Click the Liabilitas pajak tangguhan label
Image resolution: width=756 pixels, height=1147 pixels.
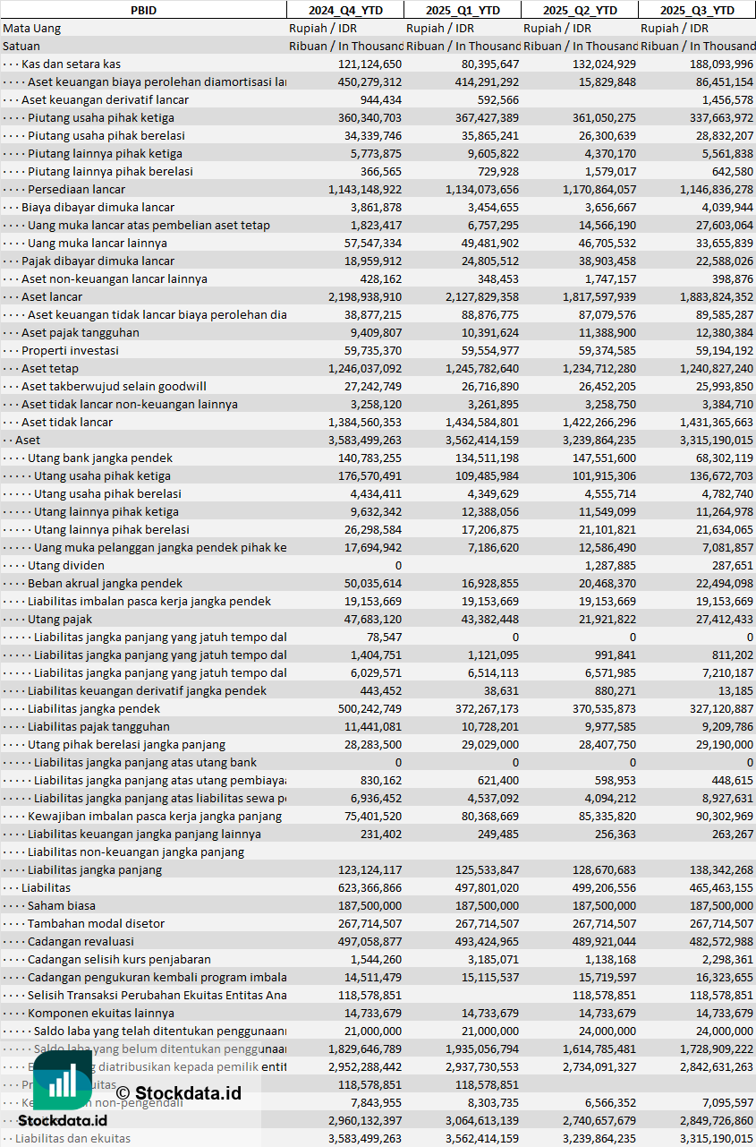(x=98, y=726)
